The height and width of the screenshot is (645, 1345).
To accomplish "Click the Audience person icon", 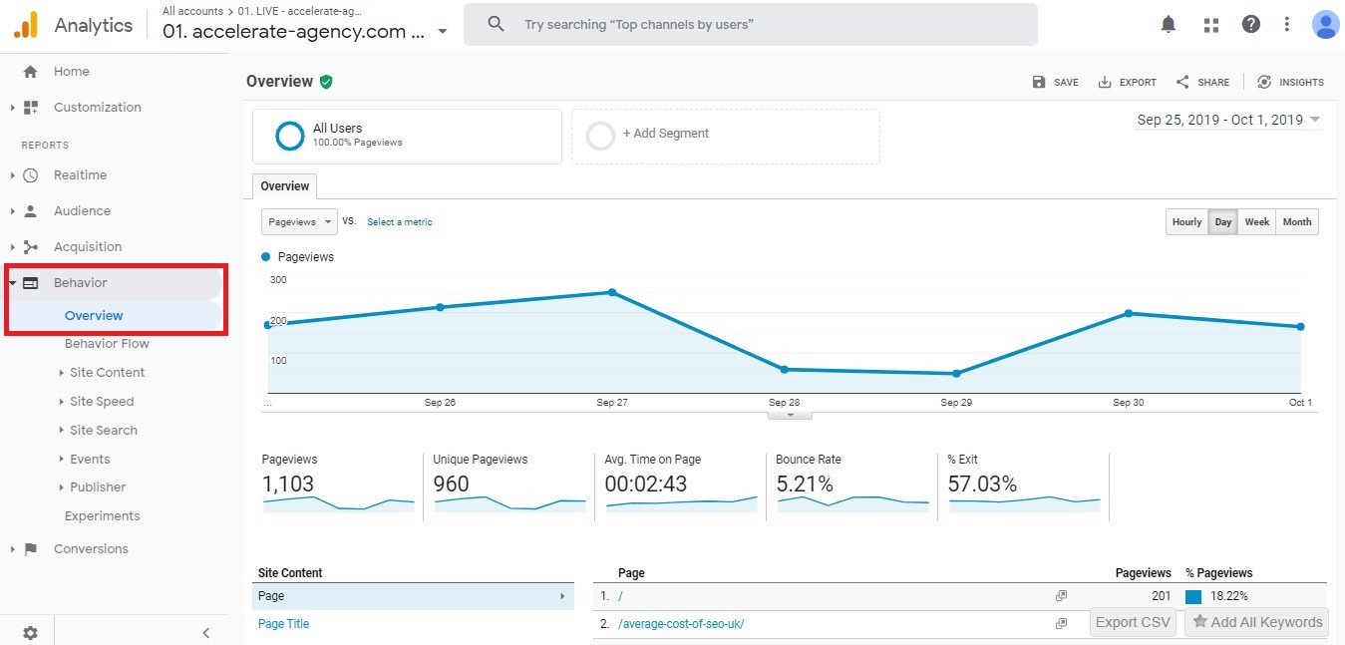I will [30, 211].
